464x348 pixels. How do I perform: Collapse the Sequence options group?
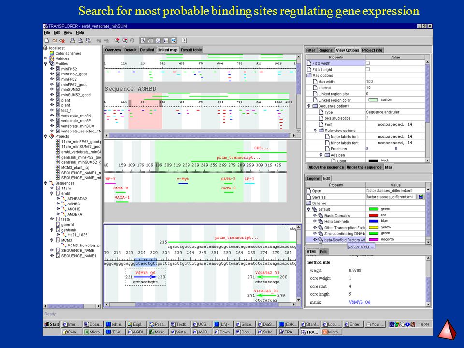point(309,106)
